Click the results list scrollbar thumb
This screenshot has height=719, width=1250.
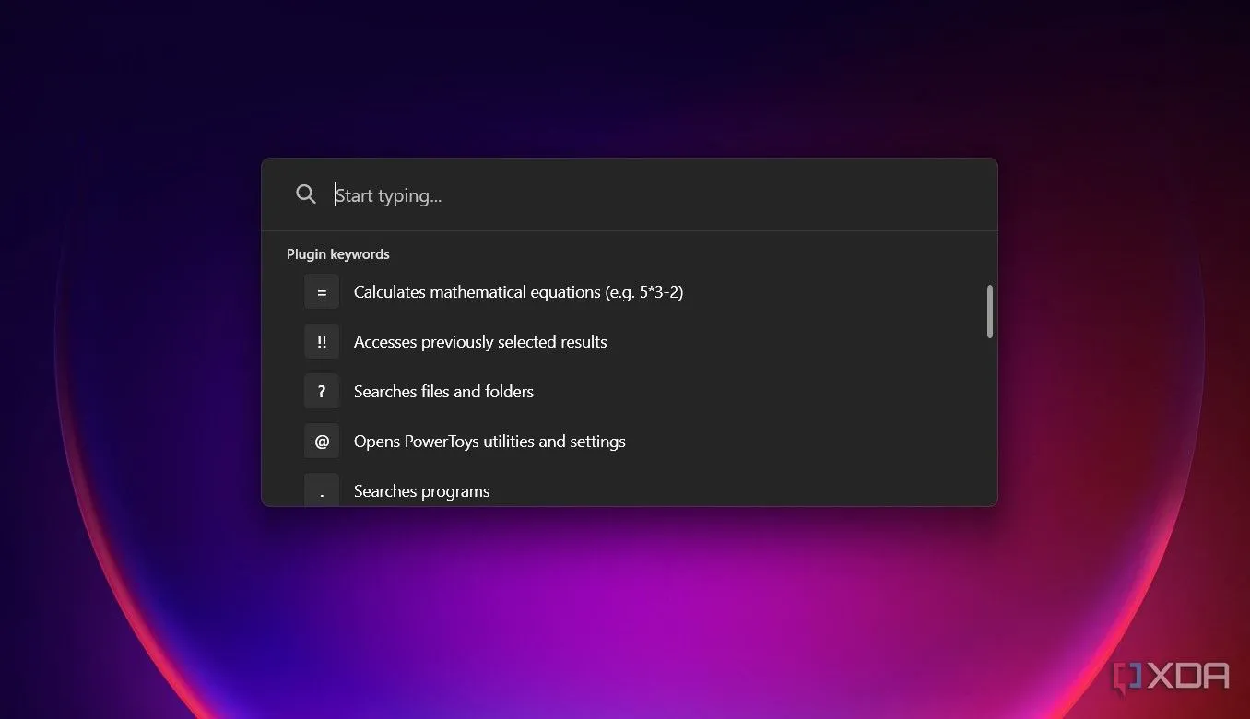point(990,312)
